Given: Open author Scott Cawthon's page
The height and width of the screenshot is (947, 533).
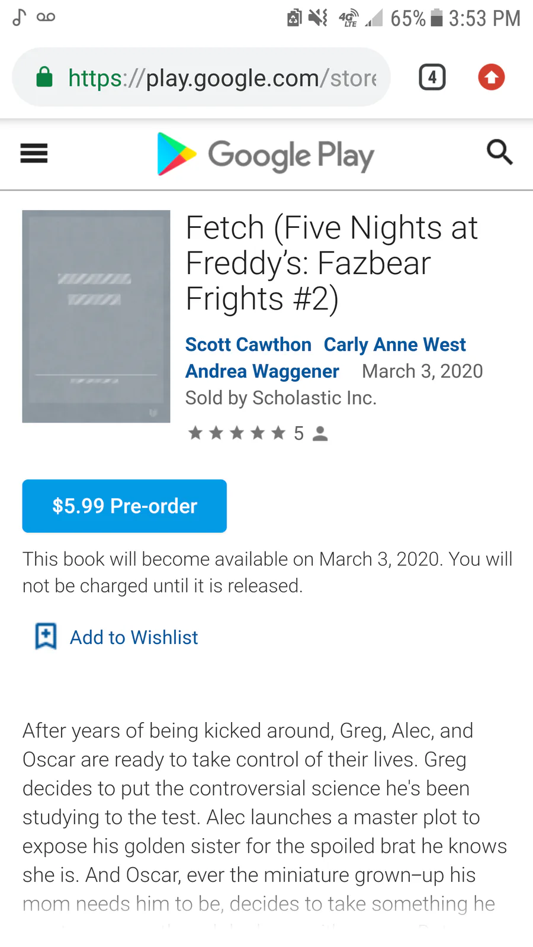Looking at the screenshot, I should [248, 344].
